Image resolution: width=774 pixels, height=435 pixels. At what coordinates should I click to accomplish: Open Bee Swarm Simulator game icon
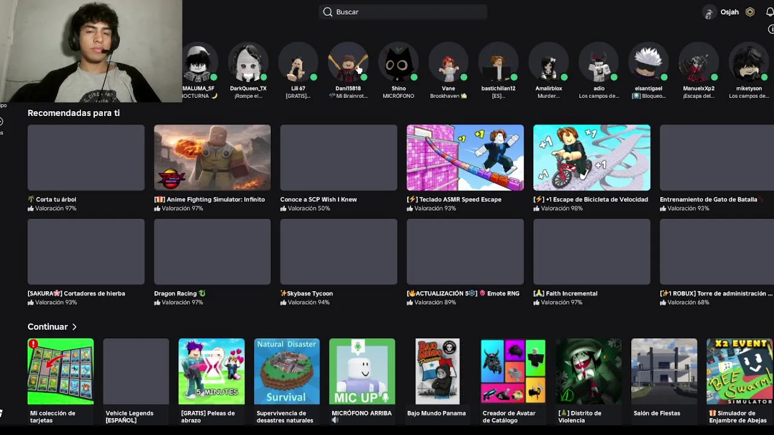(x=740, y=371)
